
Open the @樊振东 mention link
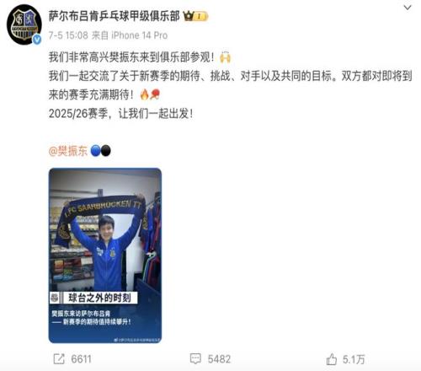(x=68, y=151)
